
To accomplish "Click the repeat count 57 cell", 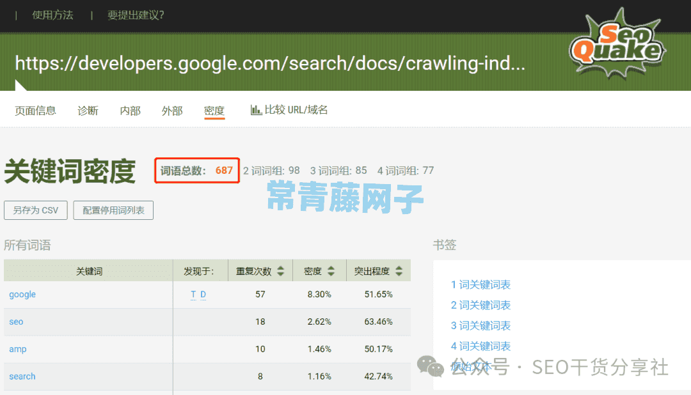I will pyautogui.click(x=260, y=294).
